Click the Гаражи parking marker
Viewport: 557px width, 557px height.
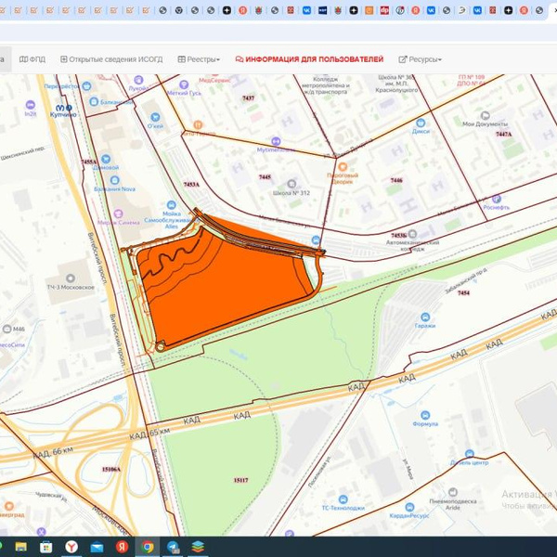426,315
